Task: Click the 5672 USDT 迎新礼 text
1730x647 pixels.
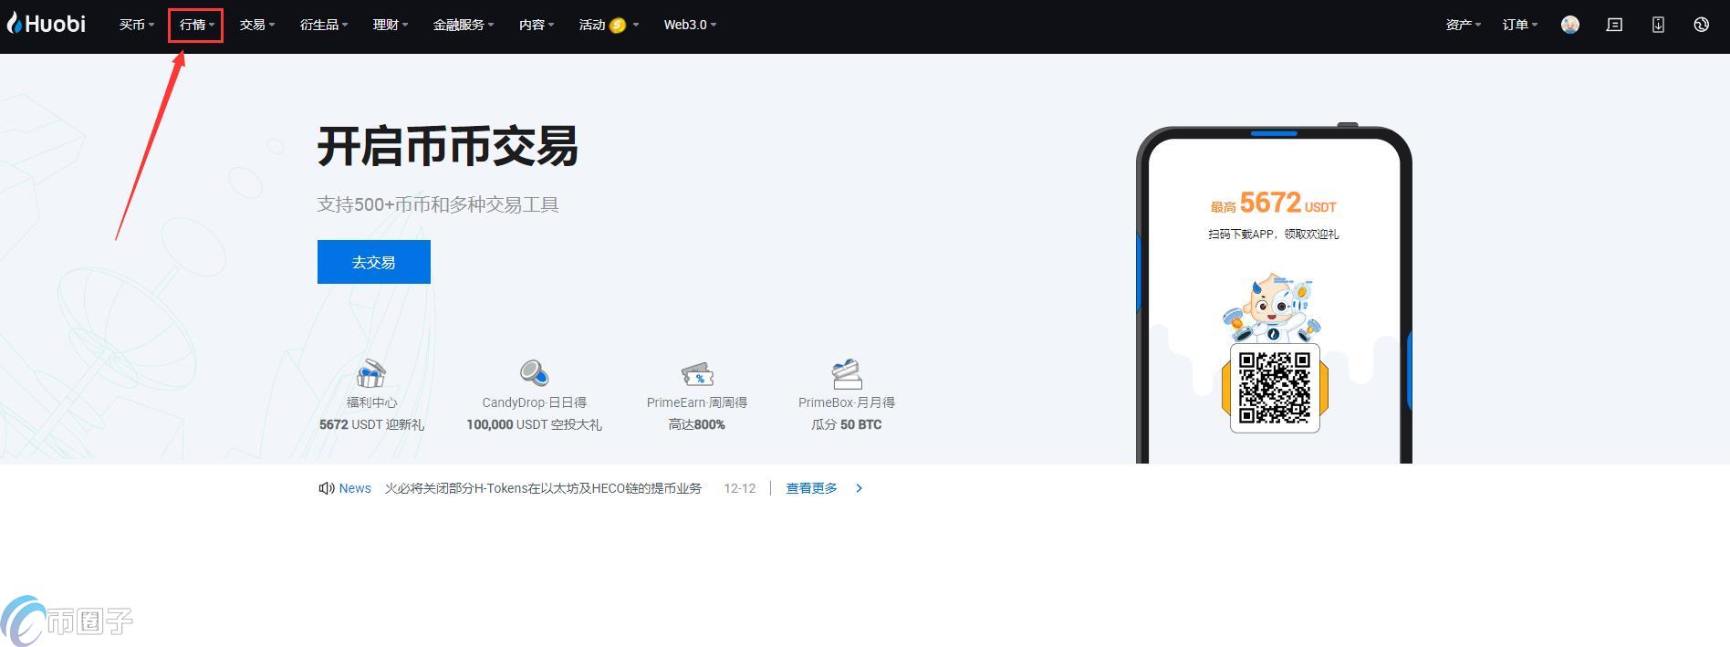Action: tap(371, 424)
